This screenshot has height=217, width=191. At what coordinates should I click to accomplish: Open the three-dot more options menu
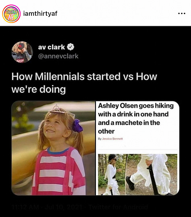point(182,14)
